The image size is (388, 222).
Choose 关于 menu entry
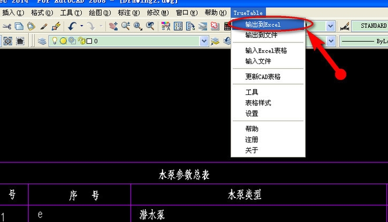[268, 150]
